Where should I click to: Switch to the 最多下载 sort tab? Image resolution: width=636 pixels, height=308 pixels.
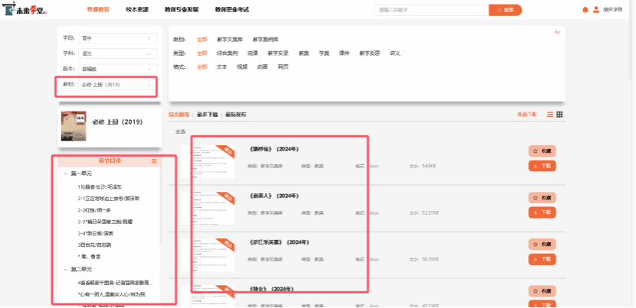pos(206,114)
